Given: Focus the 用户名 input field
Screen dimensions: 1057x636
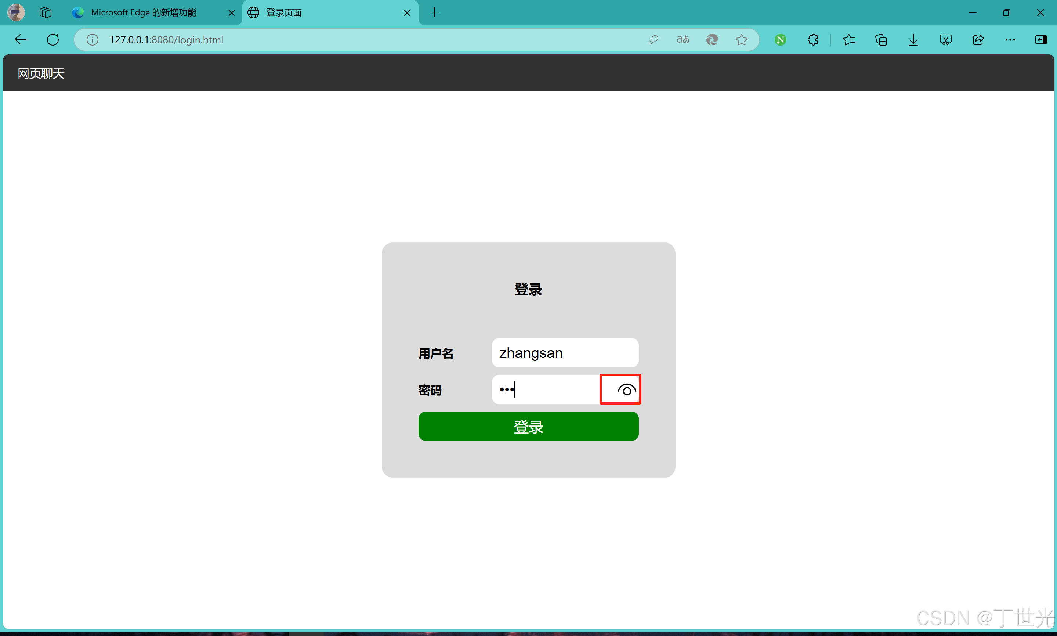Looking at the screenshot, I should click(565, 353).
